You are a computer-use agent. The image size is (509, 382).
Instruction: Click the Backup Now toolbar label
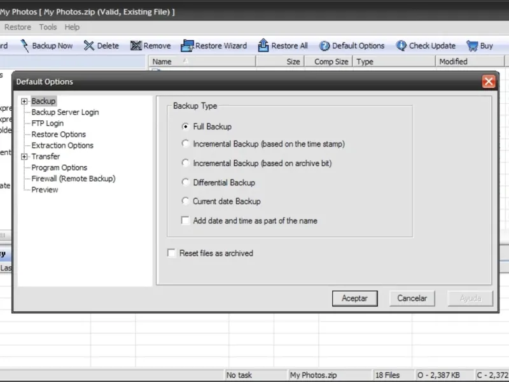[x=52, y=46]
